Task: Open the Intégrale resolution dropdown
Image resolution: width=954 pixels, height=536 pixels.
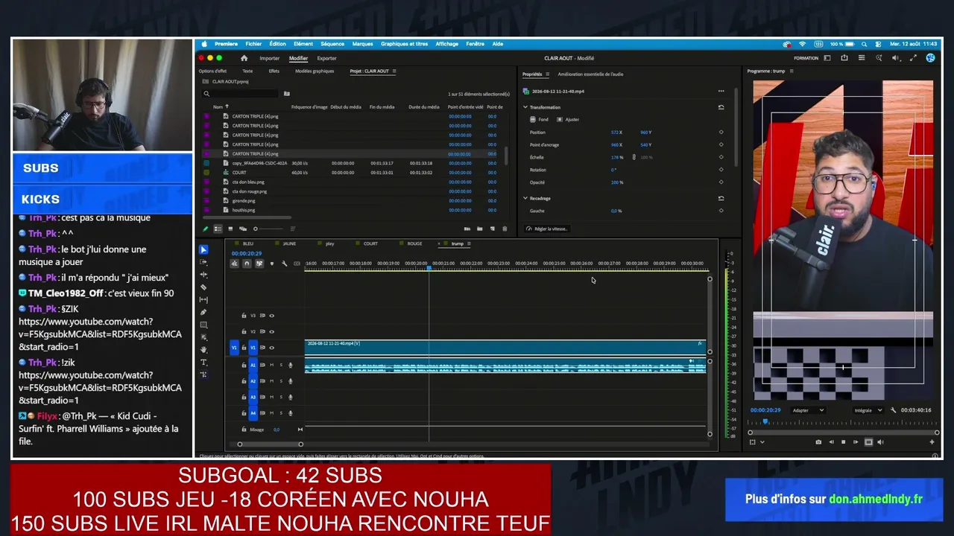Action: [x=868, y=410]
